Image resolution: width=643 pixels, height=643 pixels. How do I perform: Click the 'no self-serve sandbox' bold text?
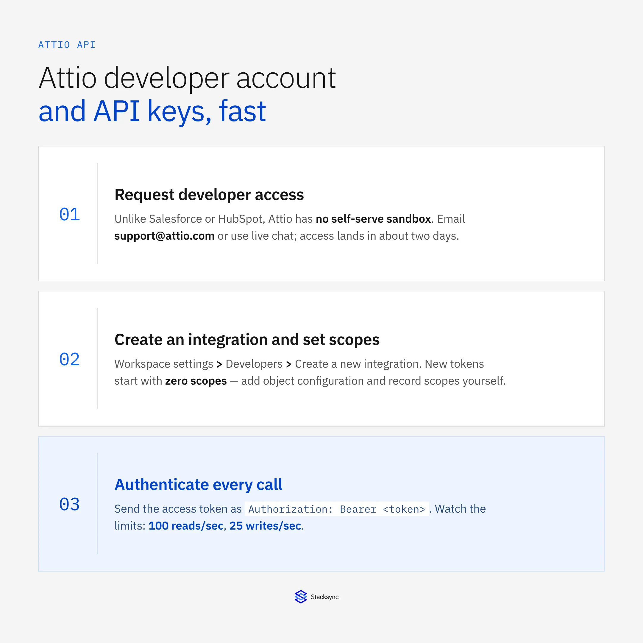point(373,219)
